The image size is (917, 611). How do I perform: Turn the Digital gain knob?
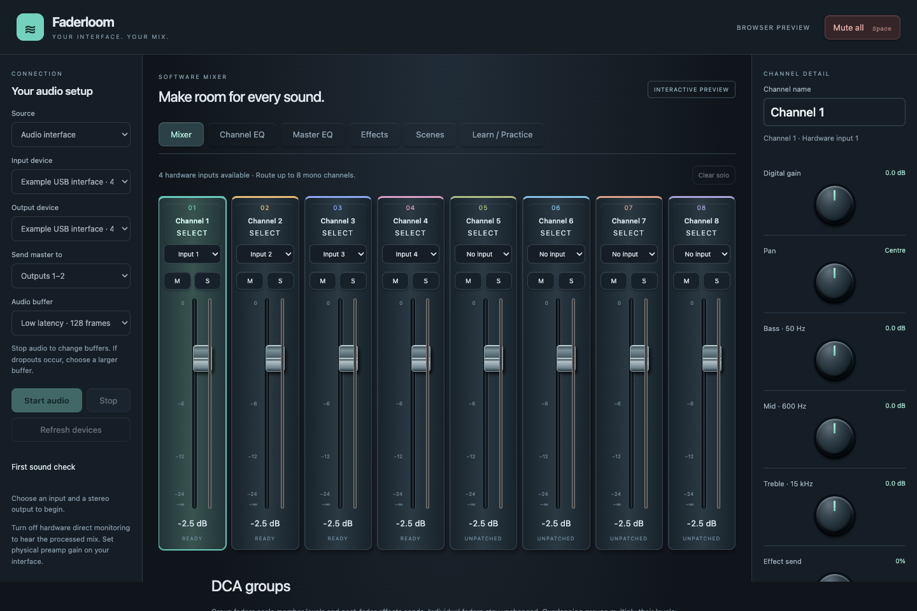(834, 204)
